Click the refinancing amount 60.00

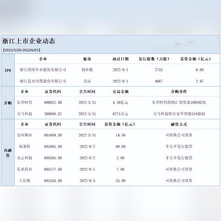tap(121, 146)
